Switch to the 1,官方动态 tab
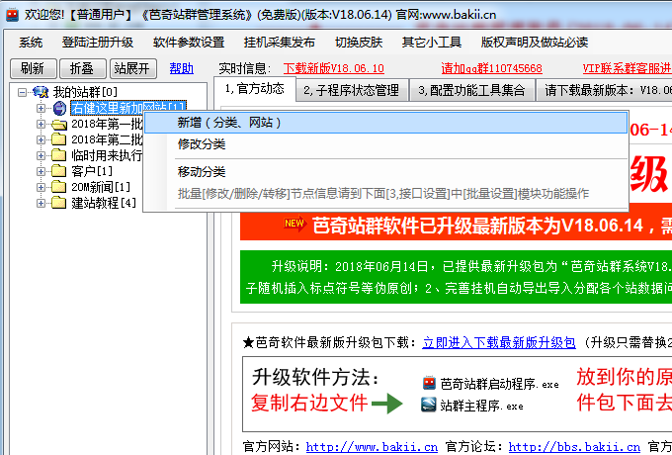 [x=255, y=89]
